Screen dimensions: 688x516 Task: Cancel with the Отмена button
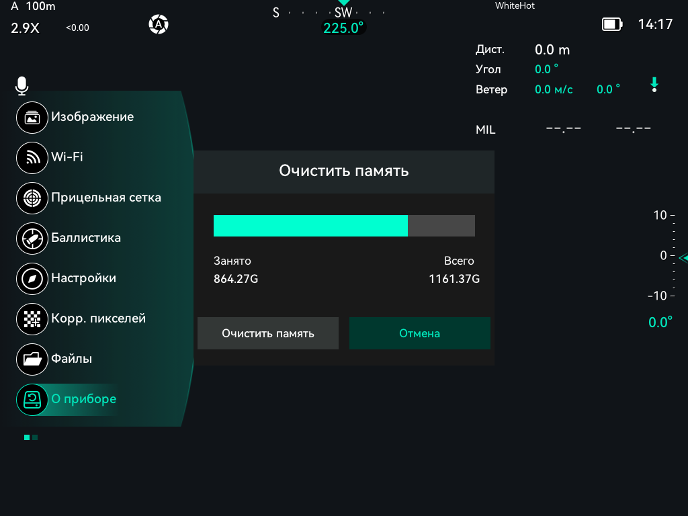coord(420,333)
